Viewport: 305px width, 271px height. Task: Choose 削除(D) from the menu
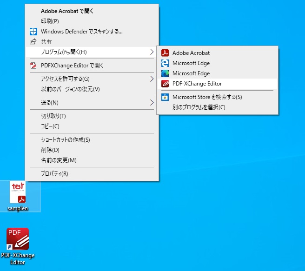(92, 150)
